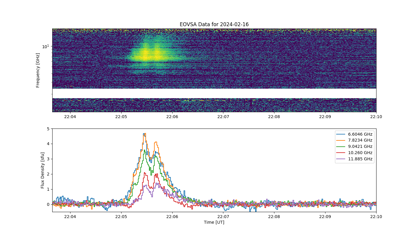Click the Frequency [GHz] axis label
The width and height of the screenshot is (418, 238).
pyautogui.click(x=38, y=70)
